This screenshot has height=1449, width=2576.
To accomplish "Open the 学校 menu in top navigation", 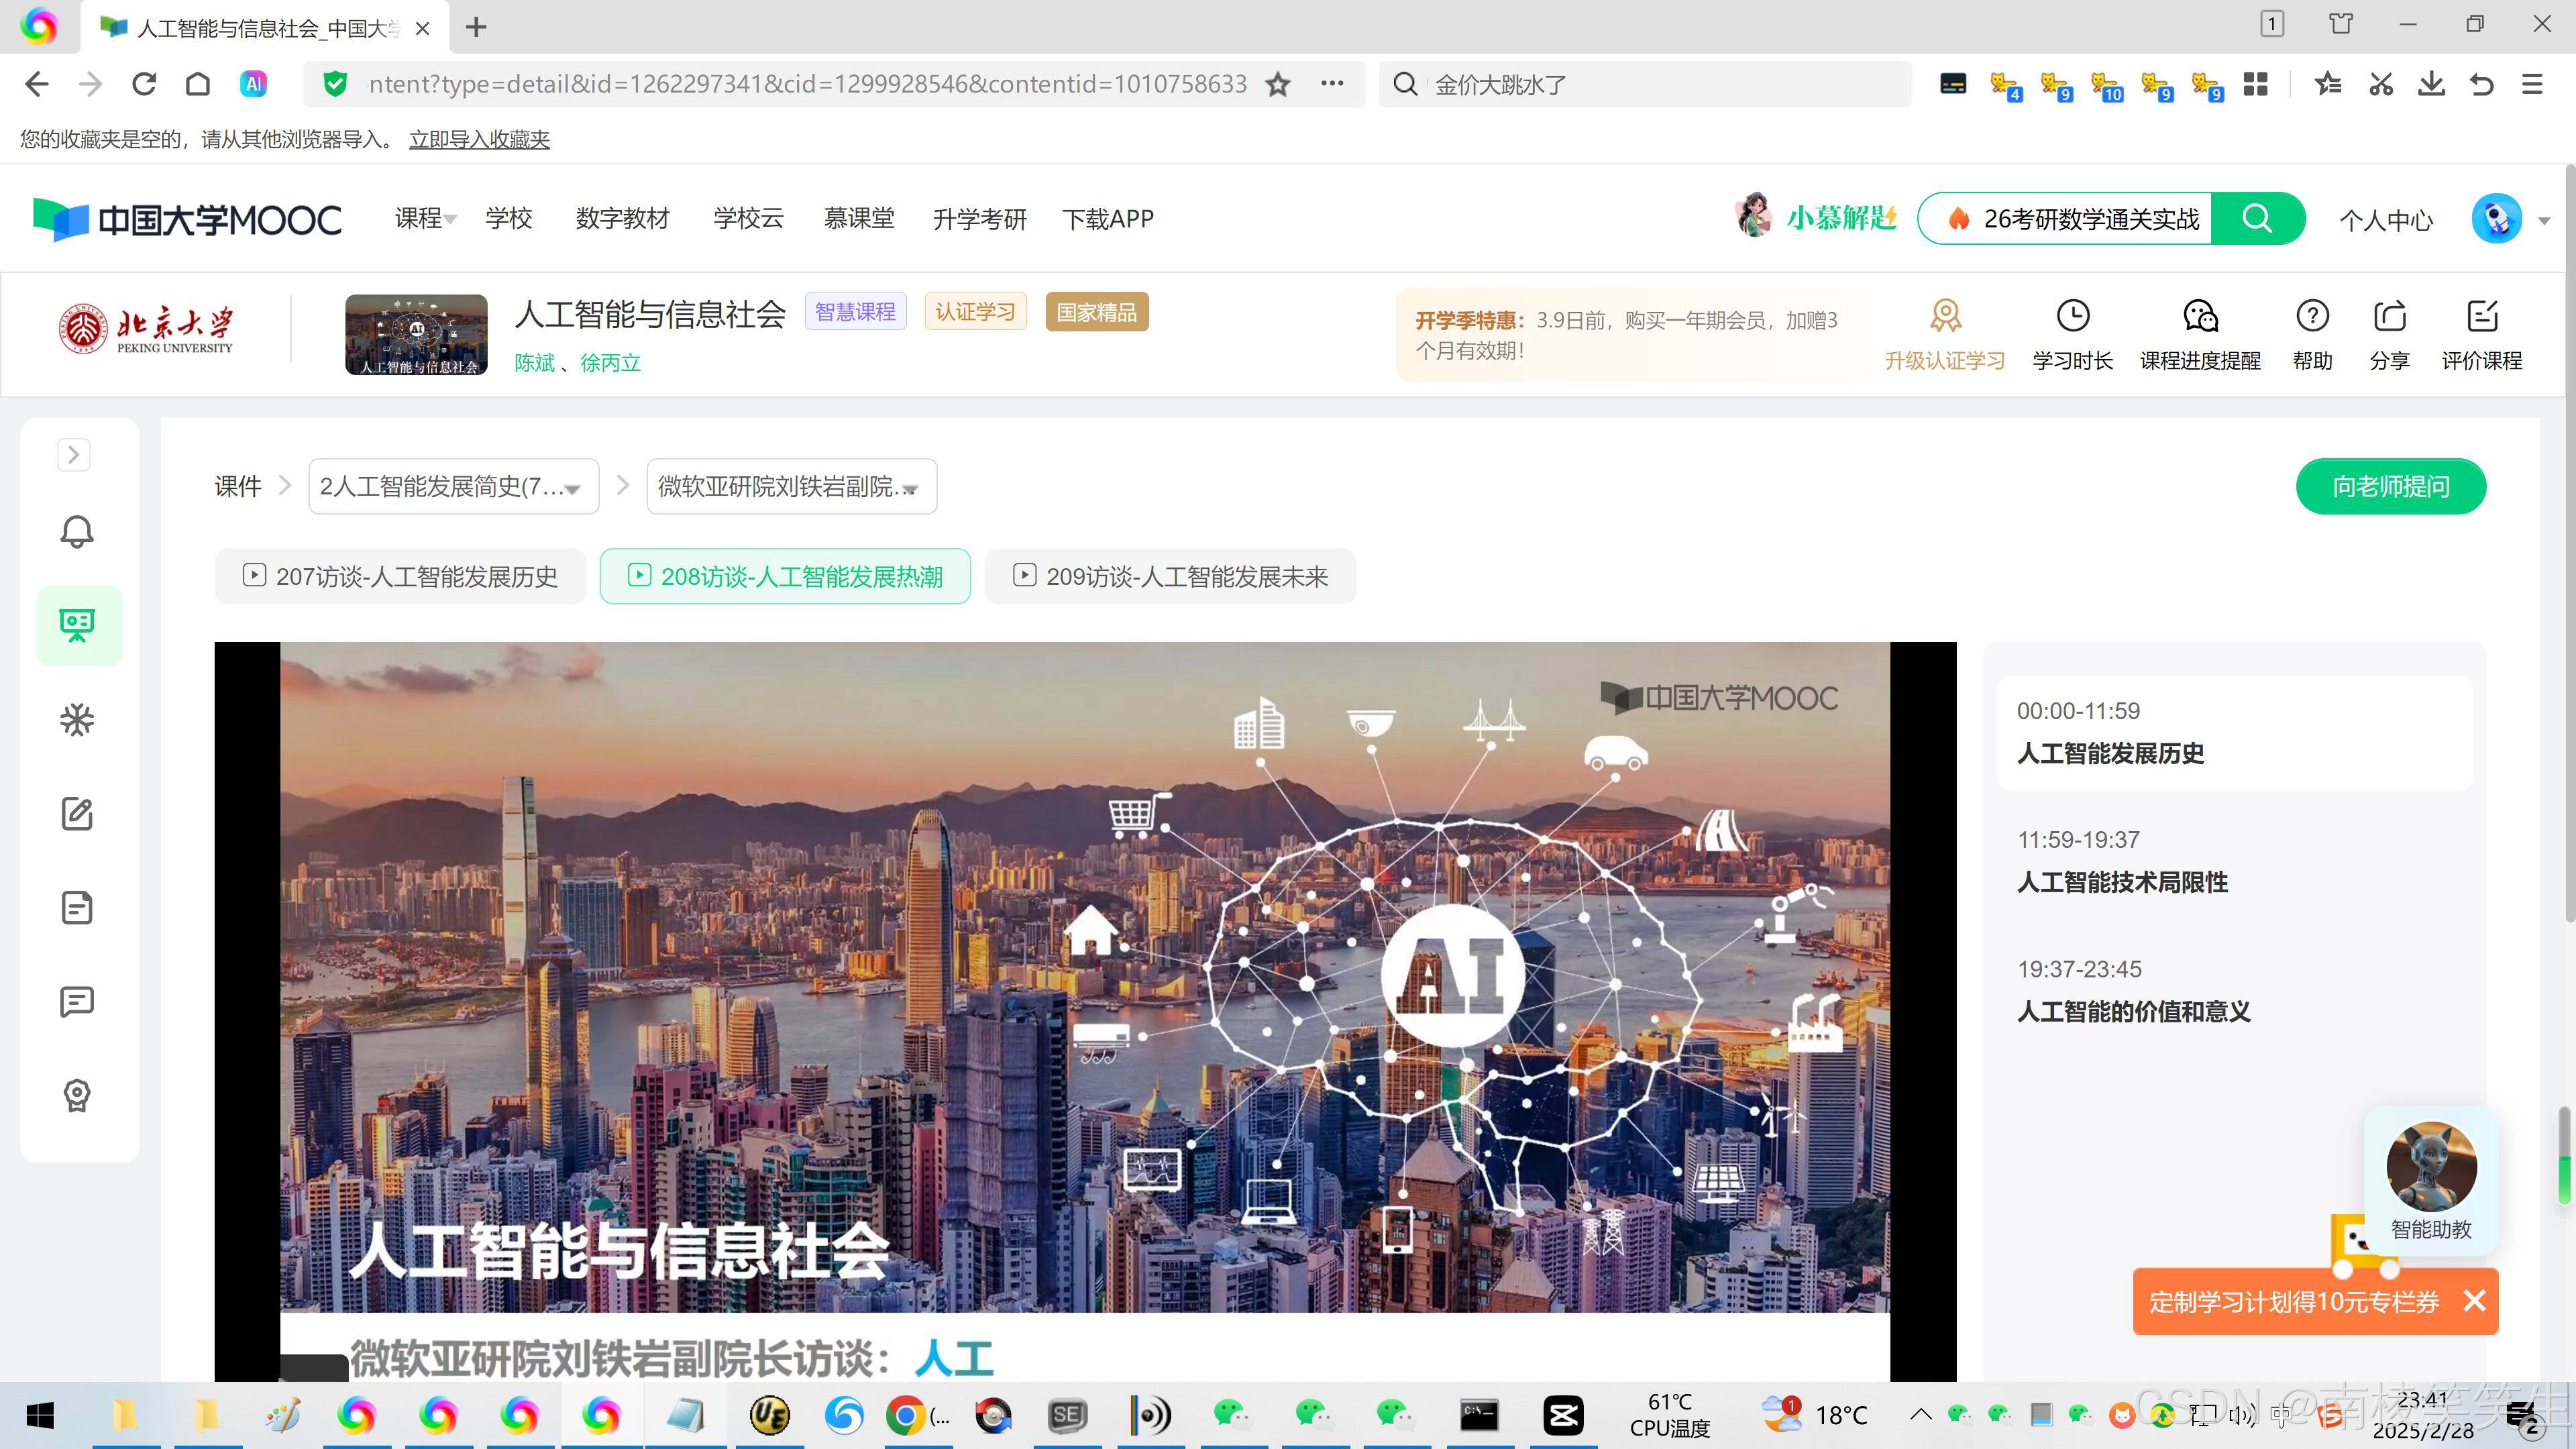I will [x=509, y=218].
